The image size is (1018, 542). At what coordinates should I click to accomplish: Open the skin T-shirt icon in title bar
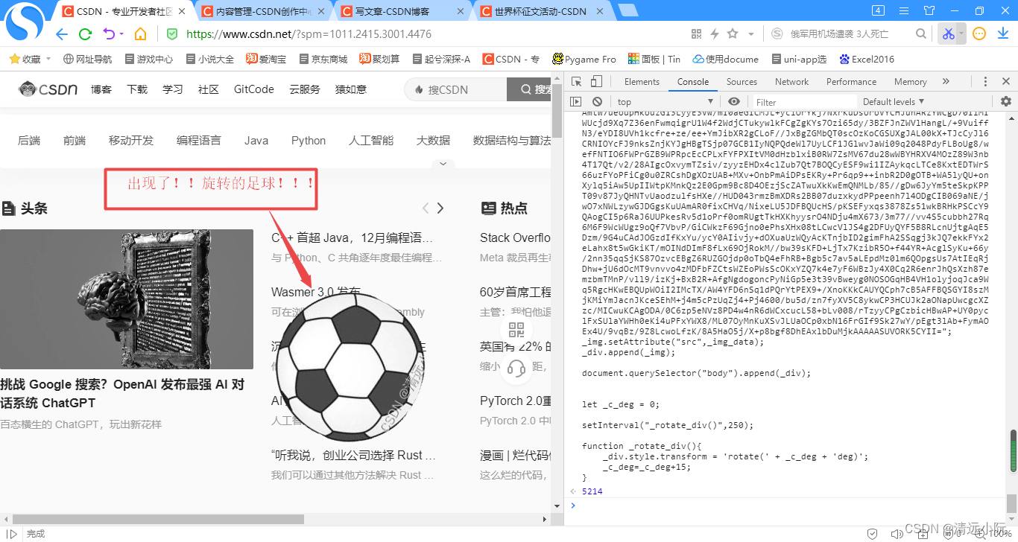click(929, 10)
